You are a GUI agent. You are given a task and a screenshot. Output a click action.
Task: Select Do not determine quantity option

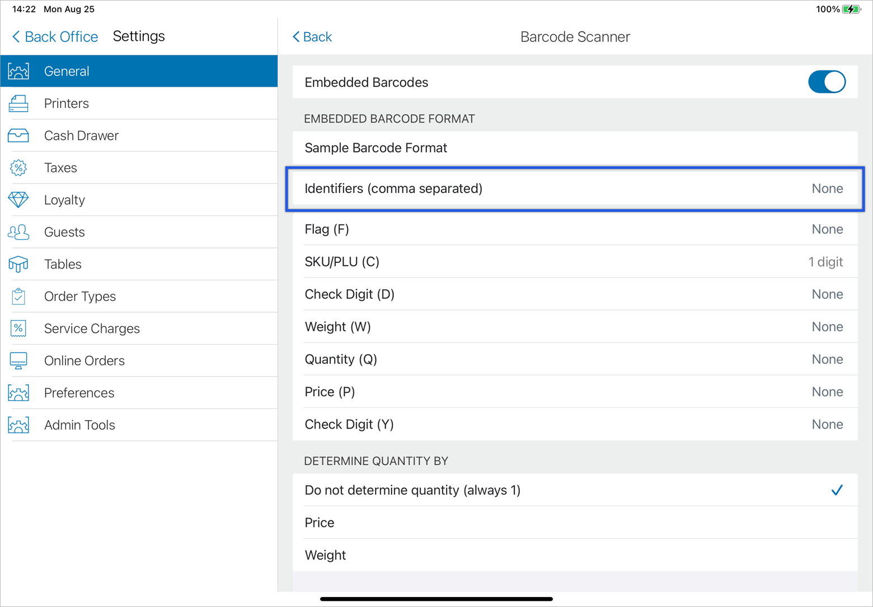pyautogui.click(x=575, y=490)
